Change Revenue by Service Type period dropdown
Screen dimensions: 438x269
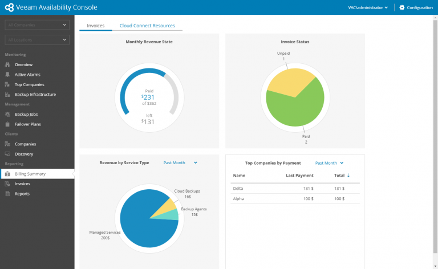(180, 162)
